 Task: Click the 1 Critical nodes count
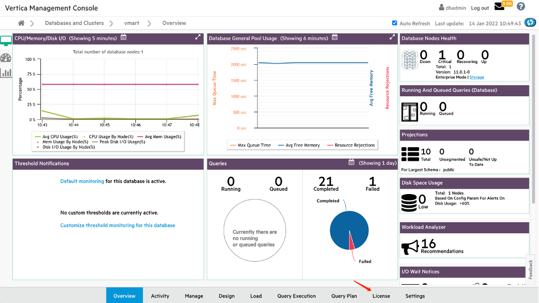[442, 55]
